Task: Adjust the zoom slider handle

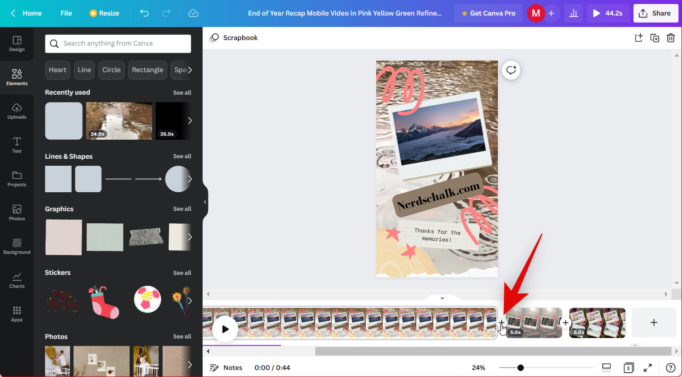Action: [x=520, y=367]
